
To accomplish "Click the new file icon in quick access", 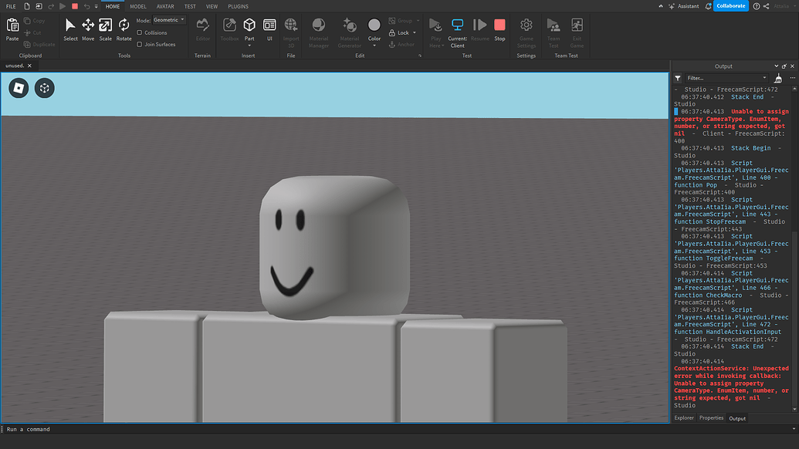I will pos(27,6).
